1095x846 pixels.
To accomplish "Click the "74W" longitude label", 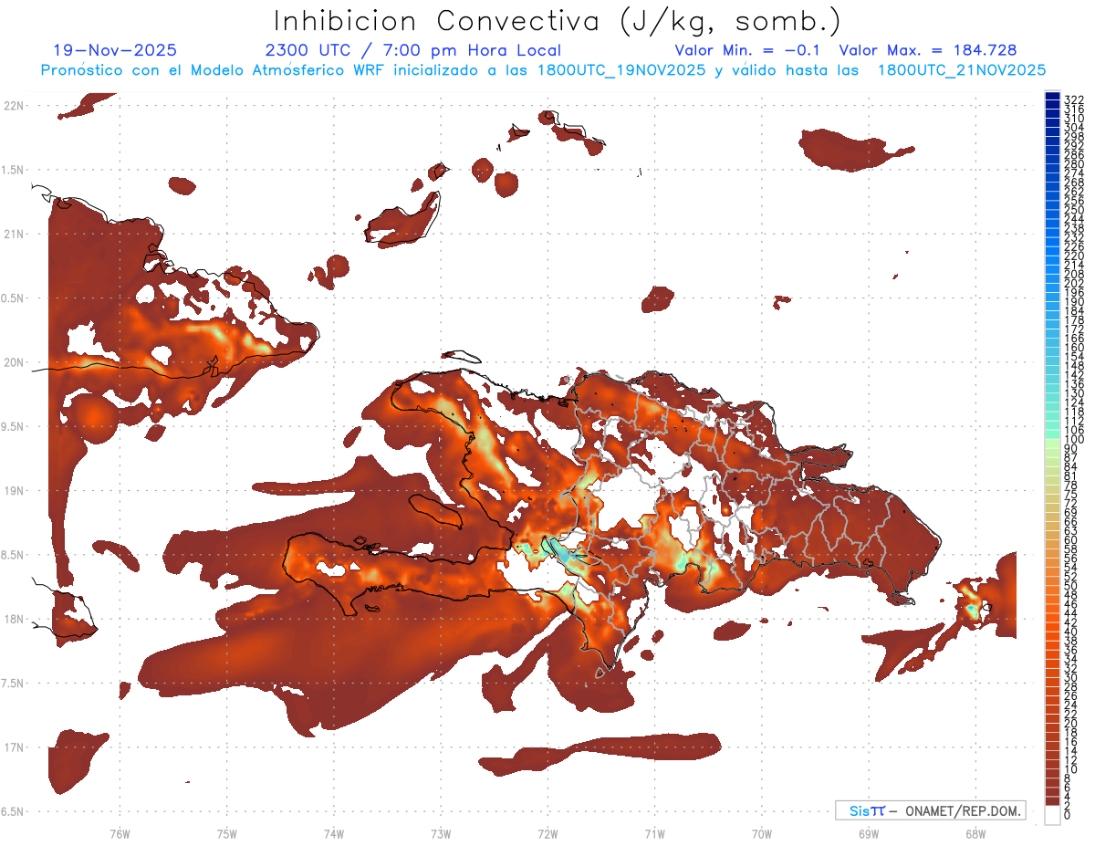I will click(x=333, y=833).
